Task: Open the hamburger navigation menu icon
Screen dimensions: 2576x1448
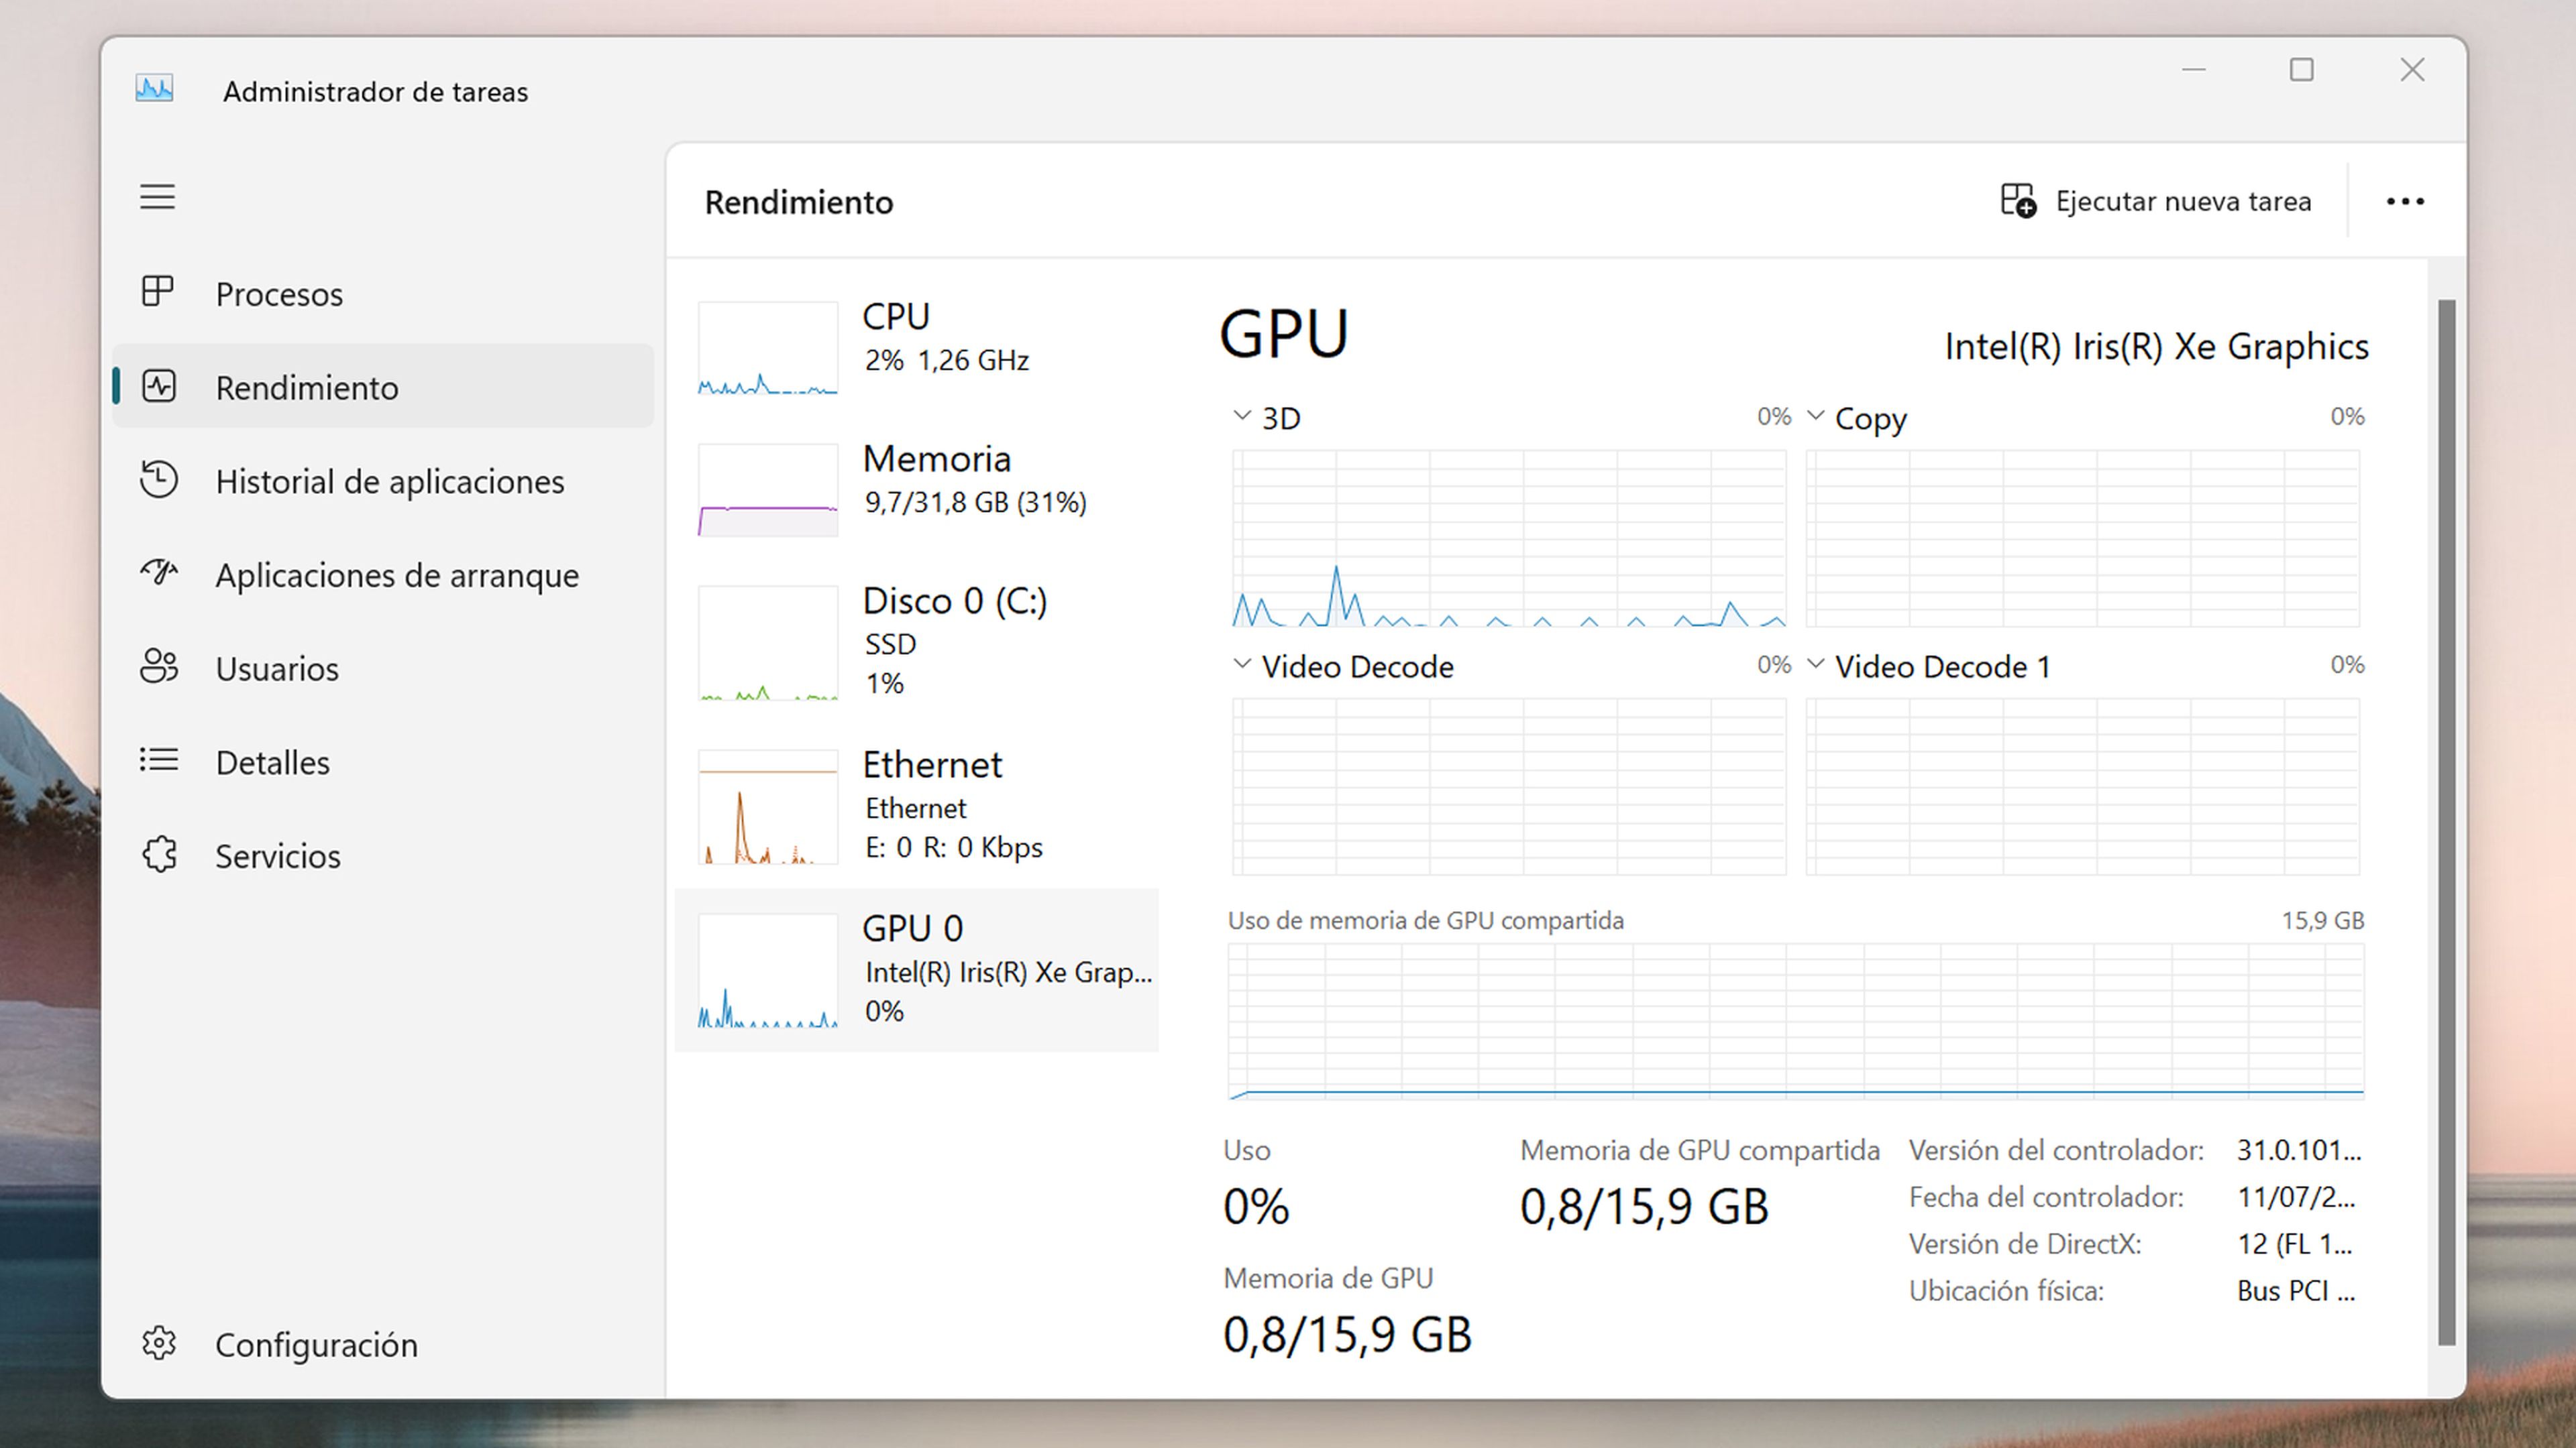Action: point(157,197)
